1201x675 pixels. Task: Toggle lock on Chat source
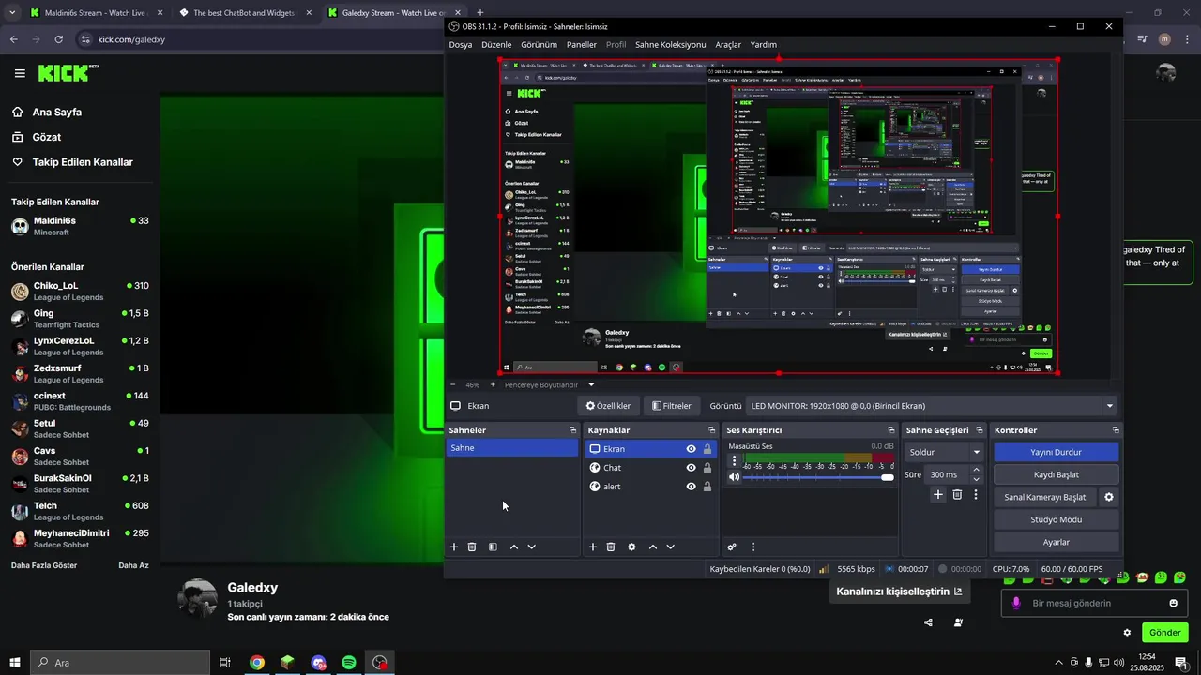(707, 468)
